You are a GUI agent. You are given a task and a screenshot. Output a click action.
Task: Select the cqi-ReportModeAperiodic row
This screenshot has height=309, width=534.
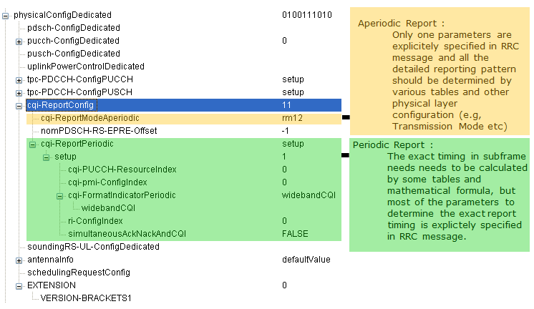(x=184, y=118)
